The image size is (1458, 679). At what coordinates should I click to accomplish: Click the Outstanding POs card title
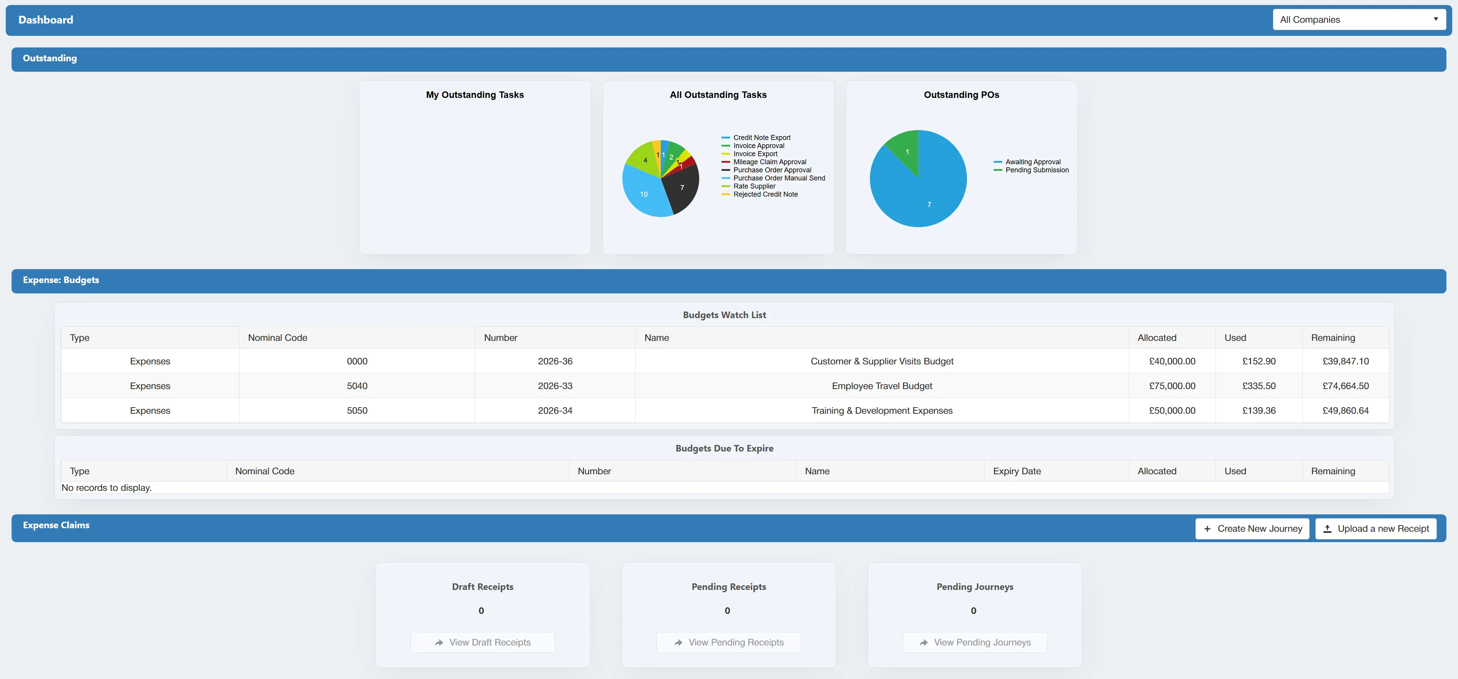click(x=961, y=95)
